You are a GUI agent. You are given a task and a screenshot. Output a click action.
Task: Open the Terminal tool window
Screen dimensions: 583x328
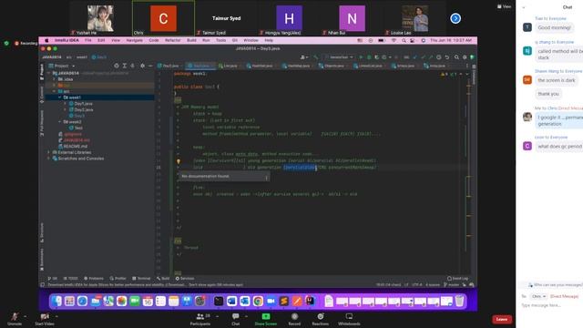141,278
